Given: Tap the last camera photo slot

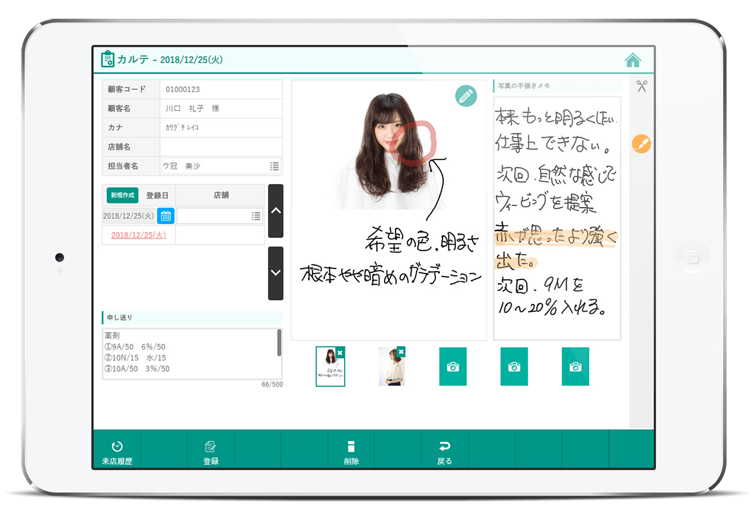Looking at the screenshot, I should [575, 366].
